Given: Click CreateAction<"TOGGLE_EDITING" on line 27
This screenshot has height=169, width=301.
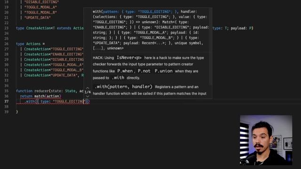Looking at the screenshot, I should click(54, 49).
